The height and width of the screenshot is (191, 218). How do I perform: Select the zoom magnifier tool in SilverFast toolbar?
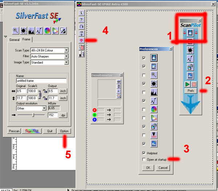(15, 31)
